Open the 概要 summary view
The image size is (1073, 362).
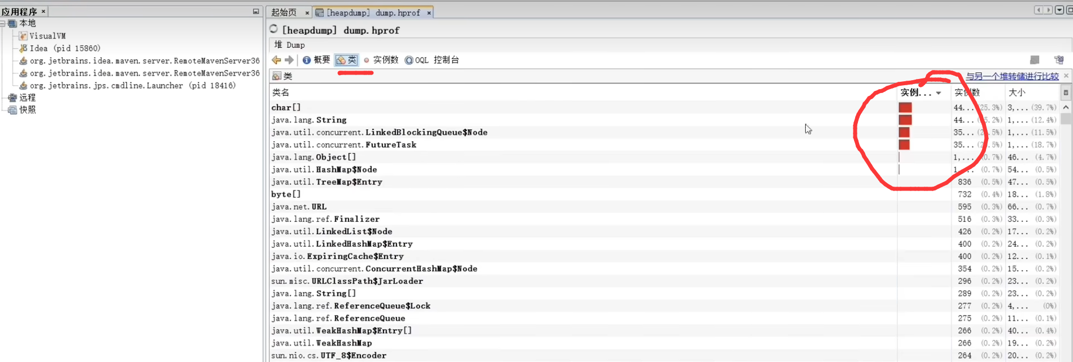(x=316, y=60)
